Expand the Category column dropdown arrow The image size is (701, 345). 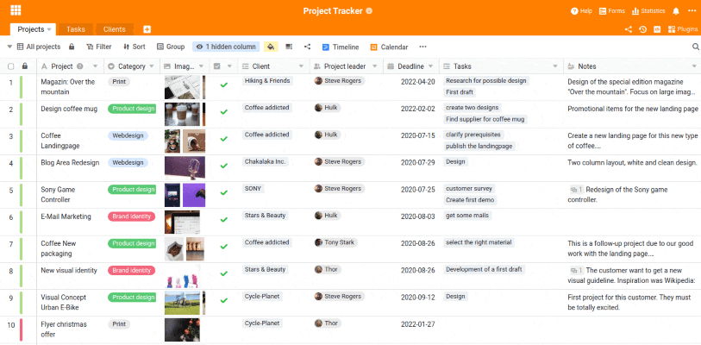coord(153,66)
